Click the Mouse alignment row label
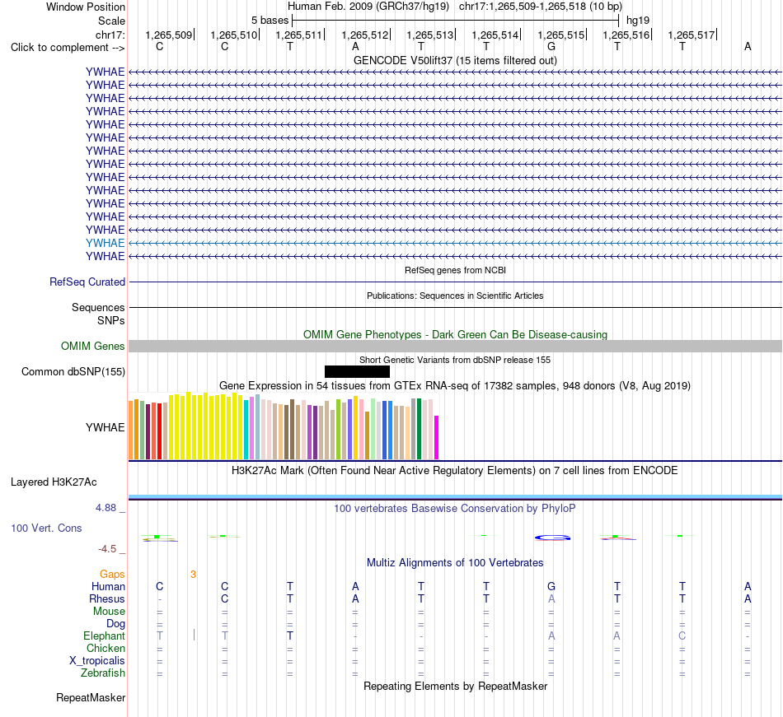Viewport: 783px width, 717px height. pos(109,612)
